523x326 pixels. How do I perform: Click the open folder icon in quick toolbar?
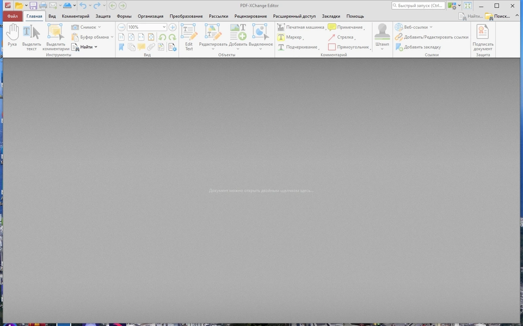(18, 6)
